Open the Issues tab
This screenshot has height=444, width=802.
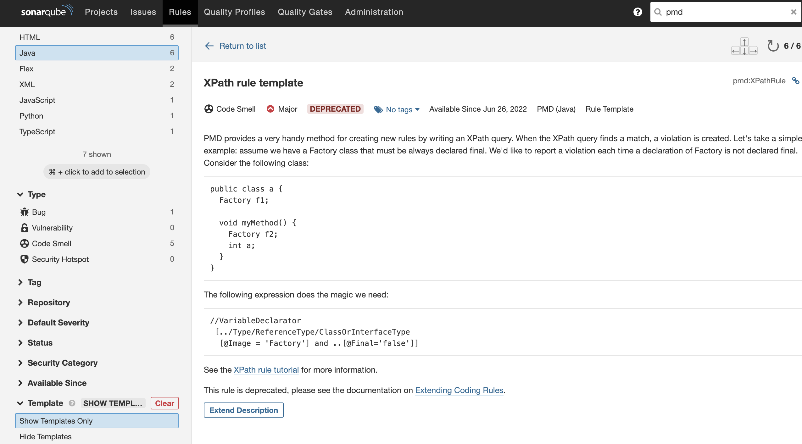pyautogui.click(x=143, y=12)
